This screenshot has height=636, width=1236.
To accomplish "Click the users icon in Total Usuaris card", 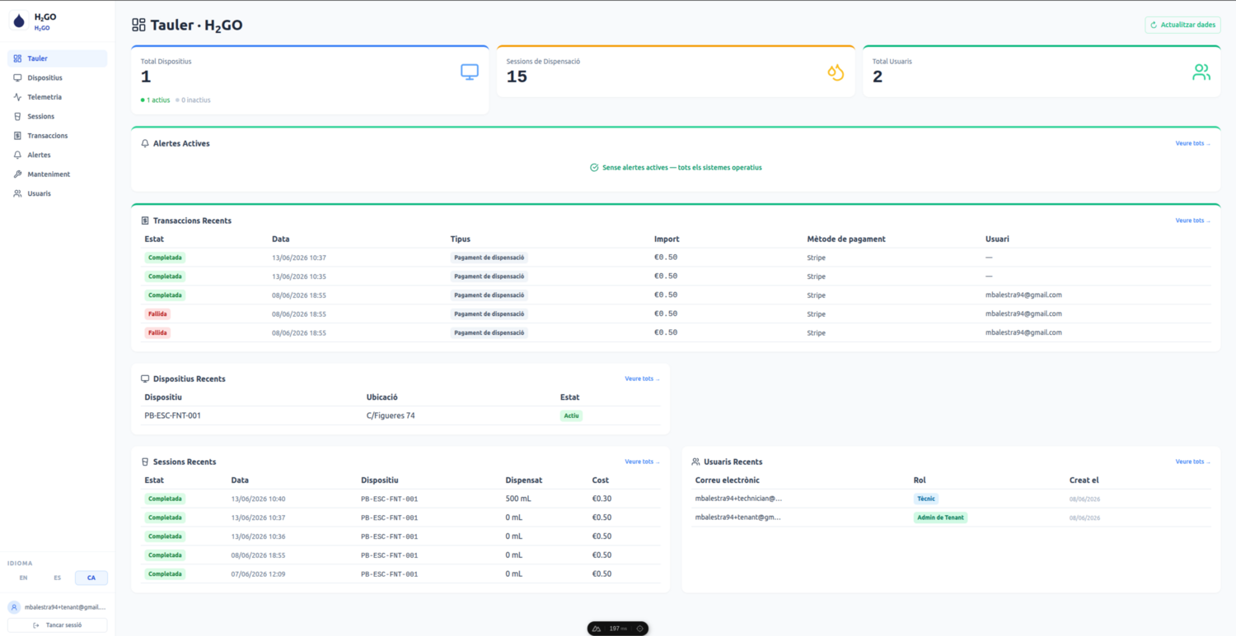I will (1201, 72).
